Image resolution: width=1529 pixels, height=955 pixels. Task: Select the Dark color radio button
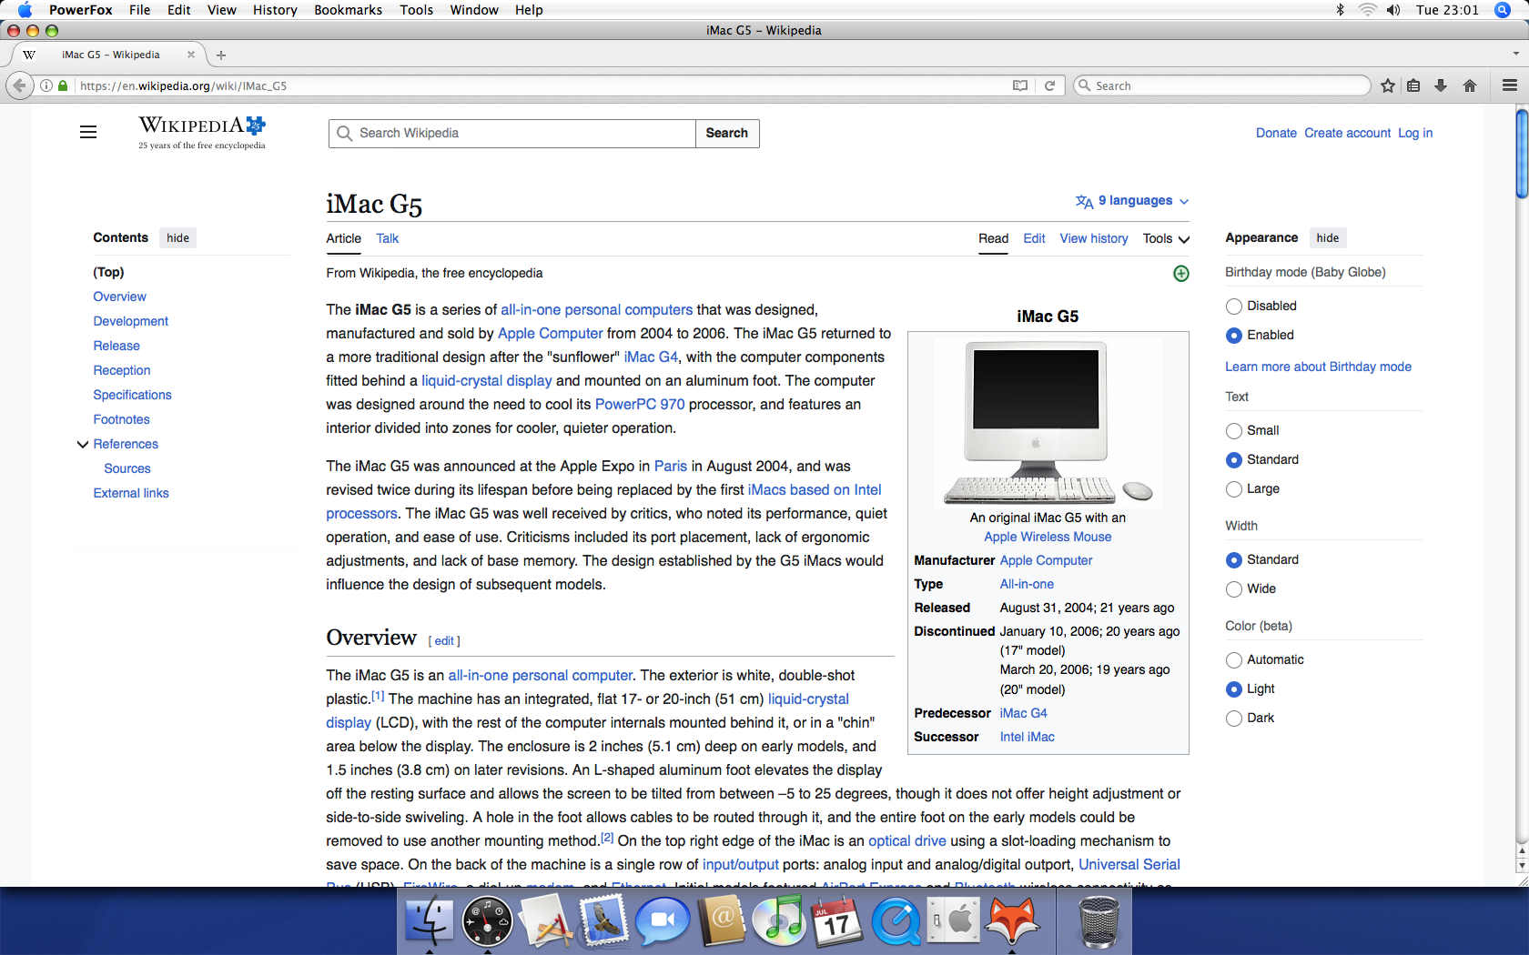pyautogui.click(x=1234, y=719)
